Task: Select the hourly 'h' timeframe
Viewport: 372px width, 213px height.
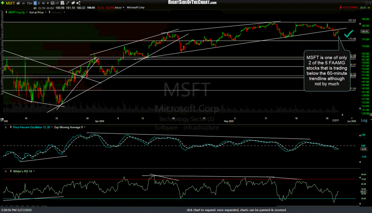Action: click(35, 3)
